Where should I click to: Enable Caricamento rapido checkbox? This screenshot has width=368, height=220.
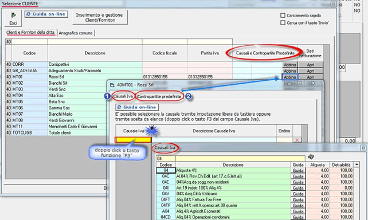283,15
